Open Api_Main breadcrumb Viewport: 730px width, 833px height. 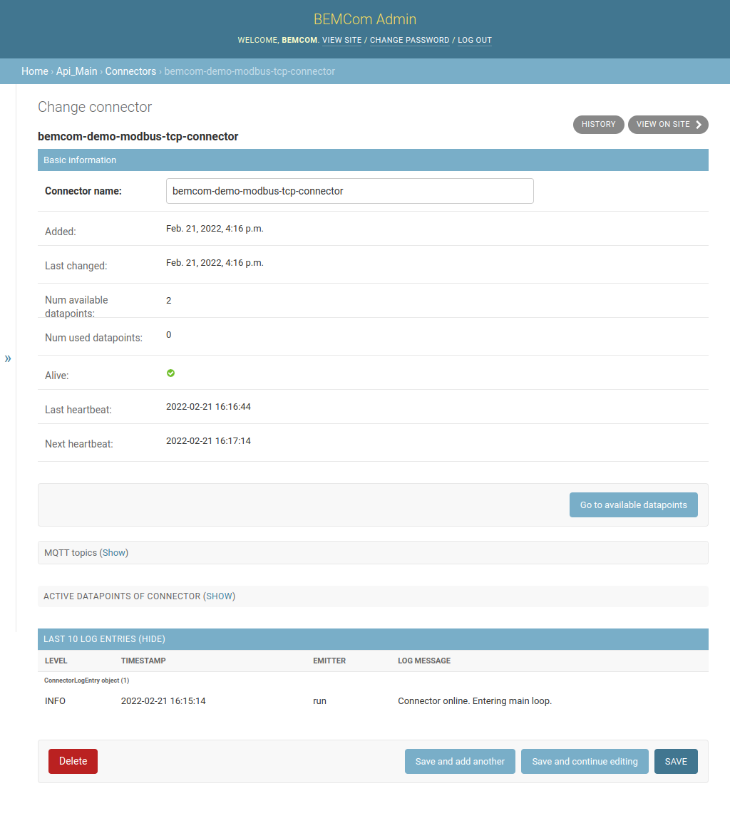[76, 71]
